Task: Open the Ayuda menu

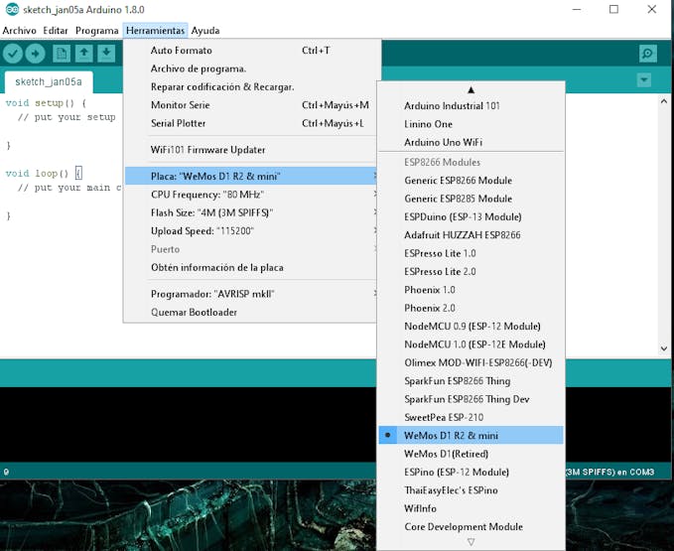Action: point(205,31)
